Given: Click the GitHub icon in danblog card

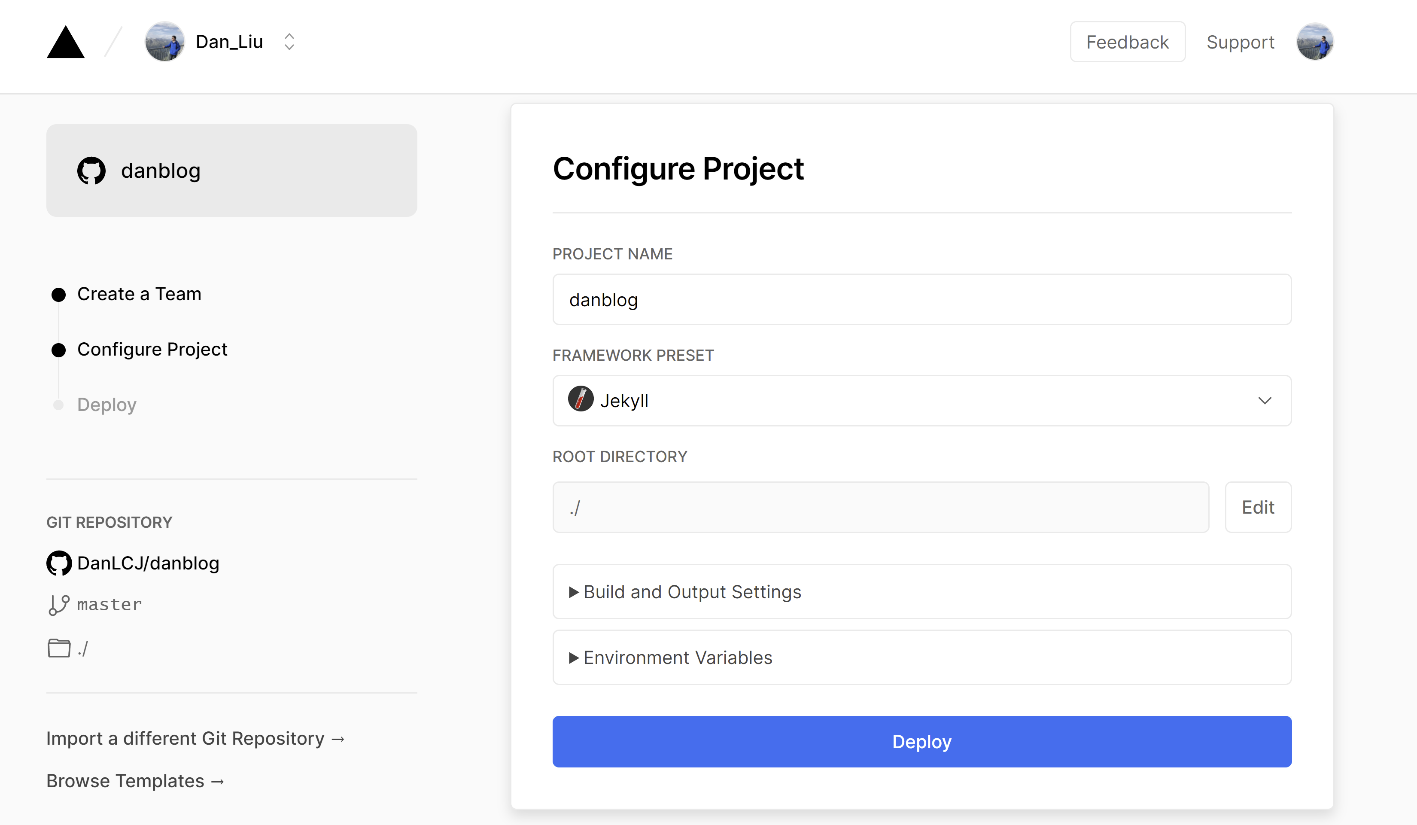Looking at the screenshot, I should coord(91,170).
